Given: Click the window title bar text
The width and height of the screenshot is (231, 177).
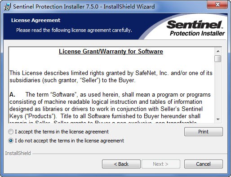Looking at the screenshot, I should (x=84, y=7).
